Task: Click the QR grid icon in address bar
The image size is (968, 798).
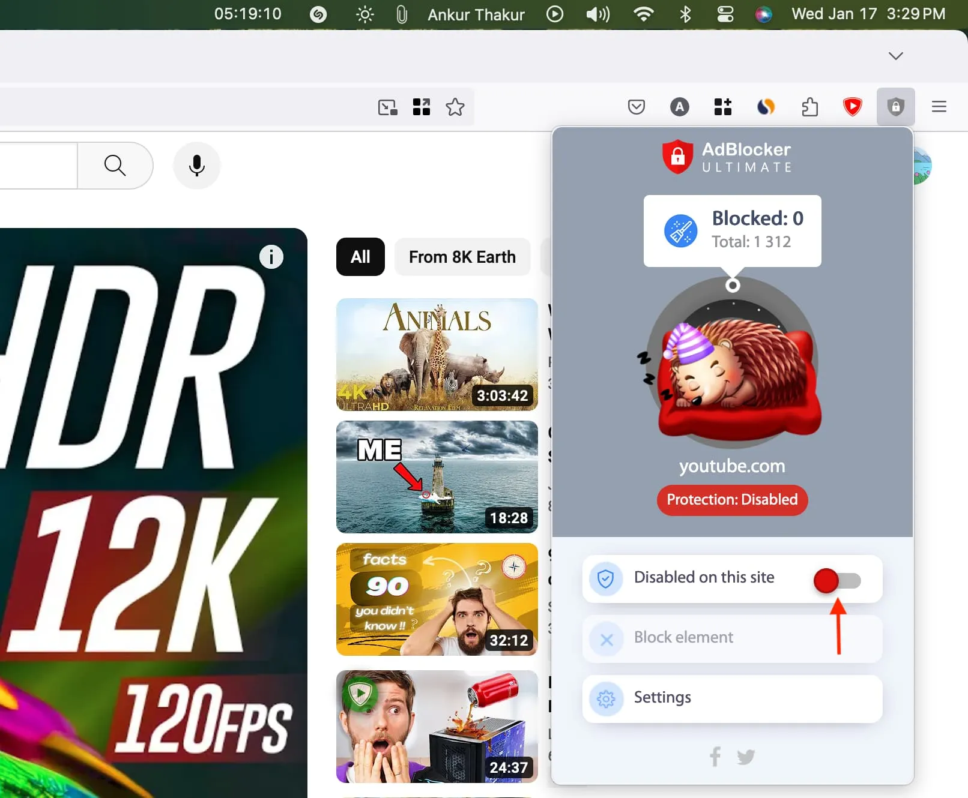Action: [x=421, y=107]
